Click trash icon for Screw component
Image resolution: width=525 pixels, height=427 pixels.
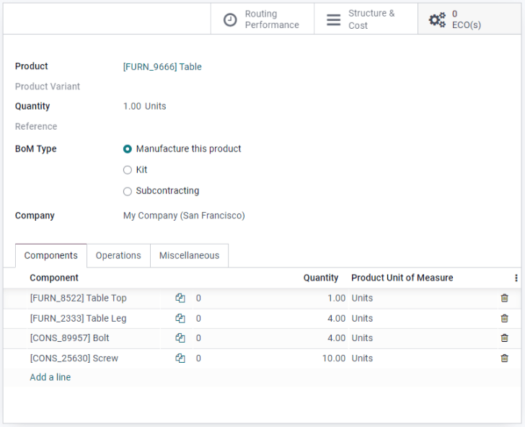tap(504, 358)
